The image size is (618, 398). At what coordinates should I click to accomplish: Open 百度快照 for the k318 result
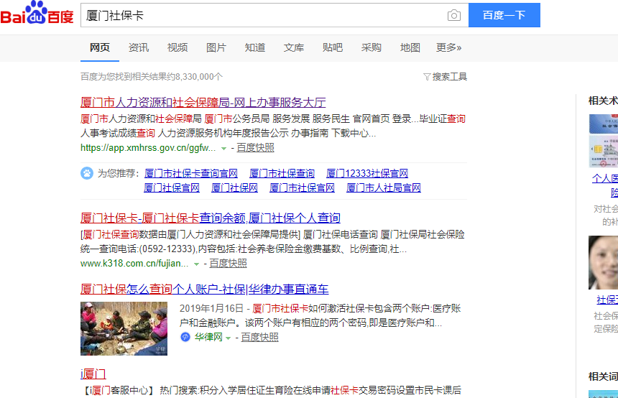(228, 264)
